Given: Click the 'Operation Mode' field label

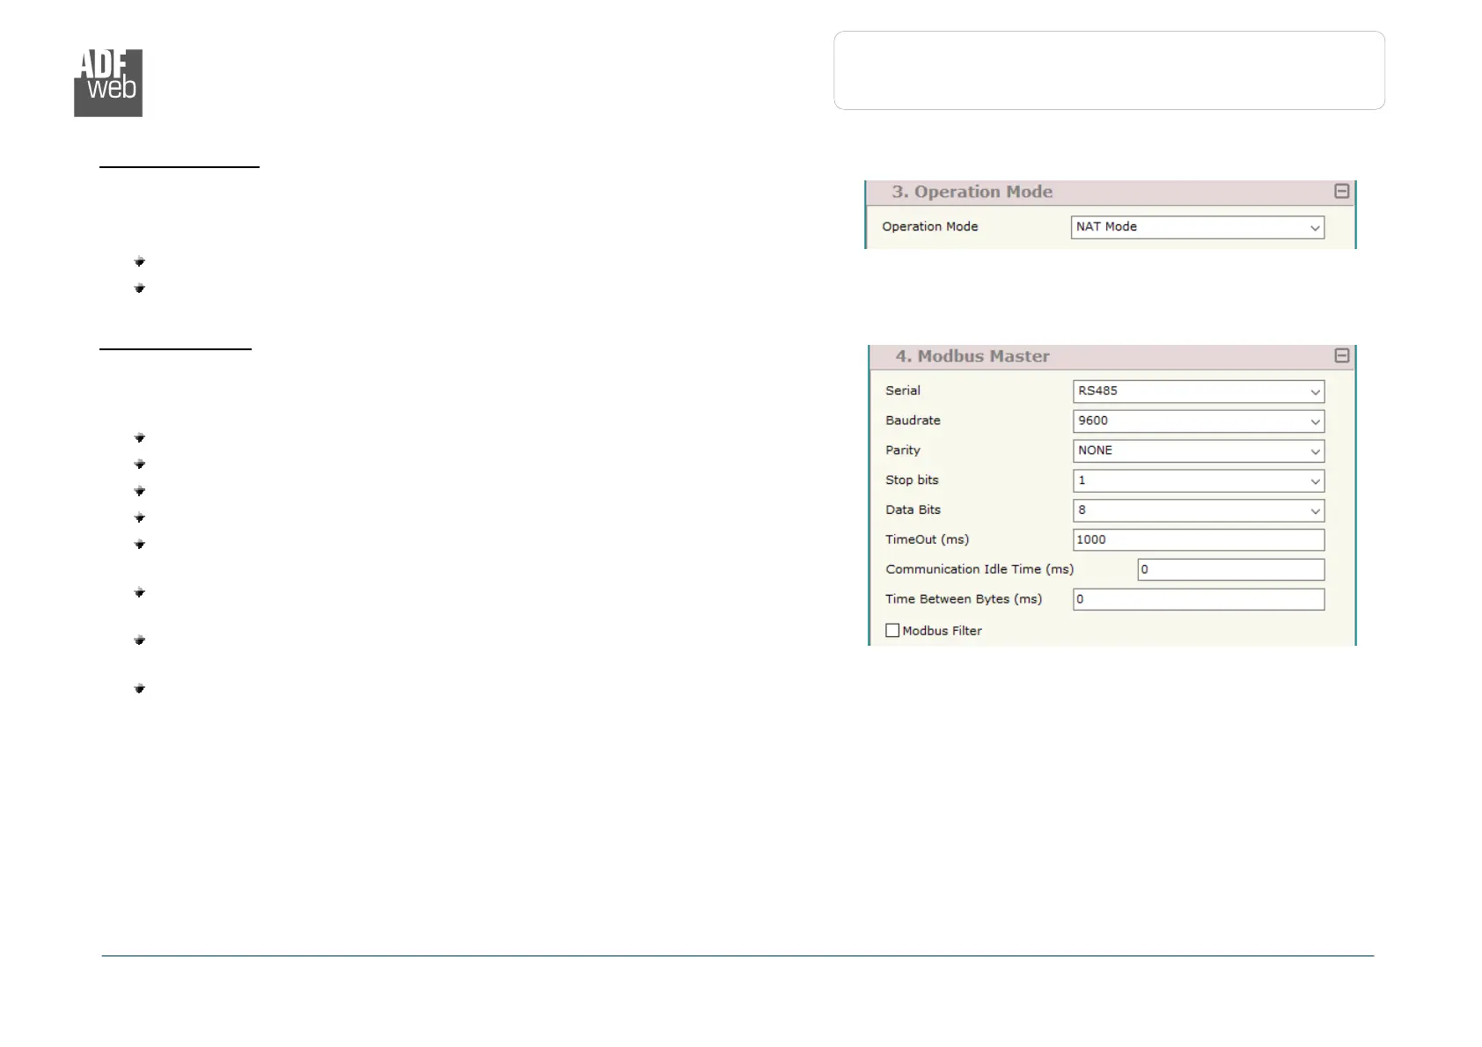Looking at the screenshot, I should (x=930, y=226).
